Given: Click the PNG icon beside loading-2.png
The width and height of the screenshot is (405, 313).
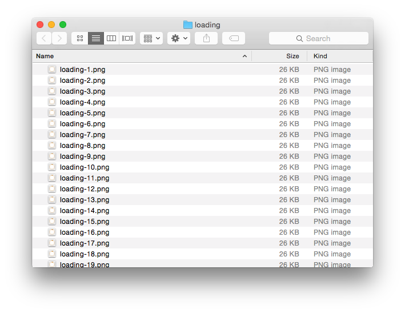Looking at the screenshot, I should point(52,80).
